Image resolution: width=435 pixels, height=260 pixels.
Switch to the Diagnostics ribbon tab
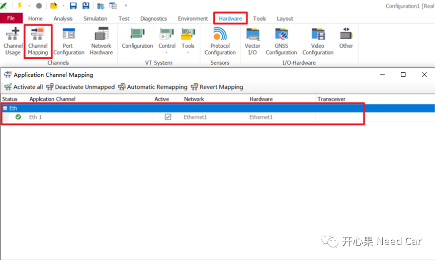pyautogui.click(x=153, y=19)
